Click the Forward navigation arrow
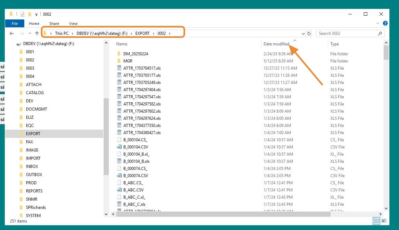 [22, 33]
